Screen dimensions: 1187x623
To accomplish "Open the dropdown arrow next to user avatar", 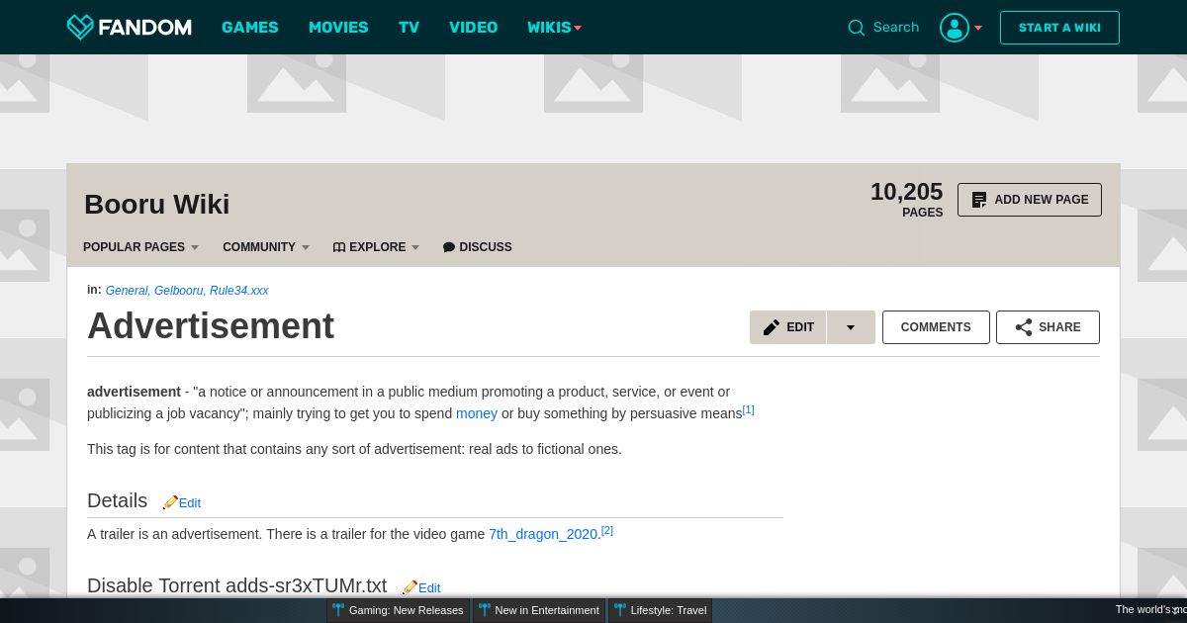I will coord(978,28).
